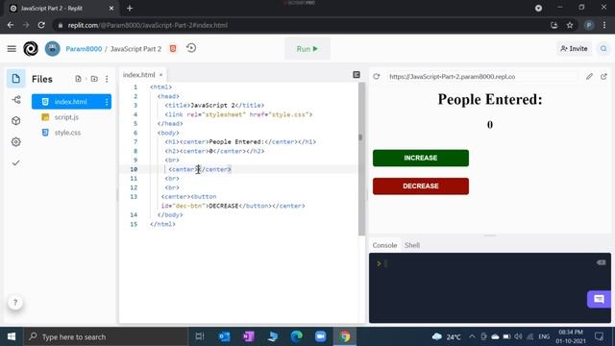The width and height of the screenshot is (615, 346).
Task: Switch to the Console tab
Action: pyautogui.click(x=384, y=245)
